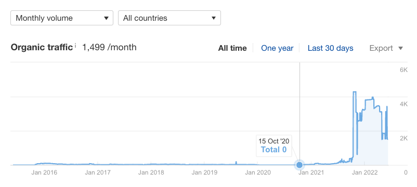Image resolution: width=417 pixels, height=187 pixels.
Task: Click the Jan 2020 axis label
Action: coord(258,172)
